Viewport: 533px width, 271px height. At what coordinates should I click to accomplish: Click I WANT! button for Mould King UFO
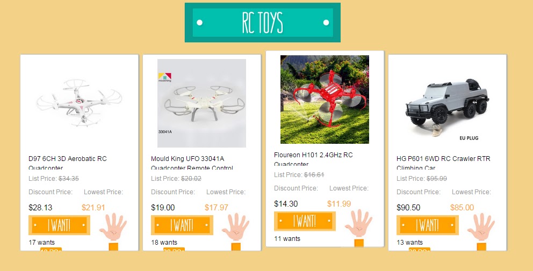(182, 225)
